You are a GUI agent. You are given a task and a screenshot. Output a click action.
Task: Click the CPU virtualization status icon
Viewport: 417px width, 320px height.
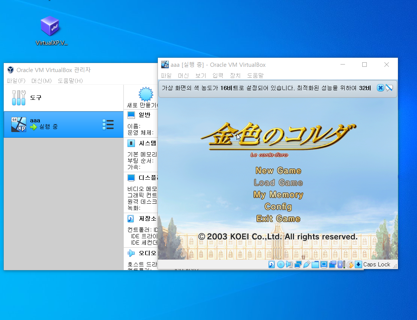pos(341,264)
